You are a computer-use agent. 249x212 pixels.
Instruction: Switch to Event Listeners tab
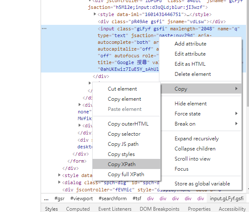pyautogui.click(x=115, y=209)
